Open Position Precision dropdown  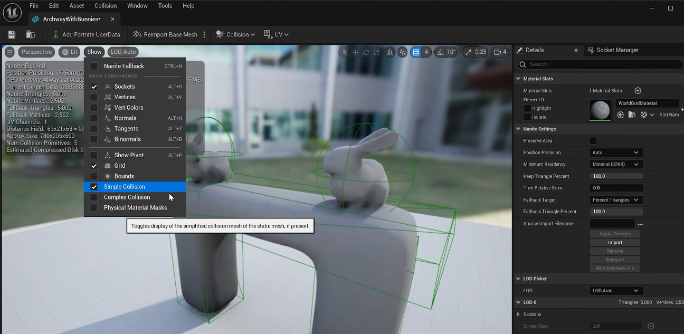[x=615, y=152]
